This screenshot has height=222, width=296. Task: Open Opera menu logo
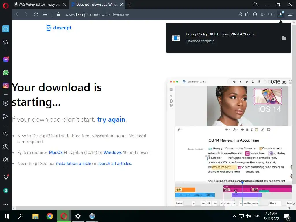6,6
